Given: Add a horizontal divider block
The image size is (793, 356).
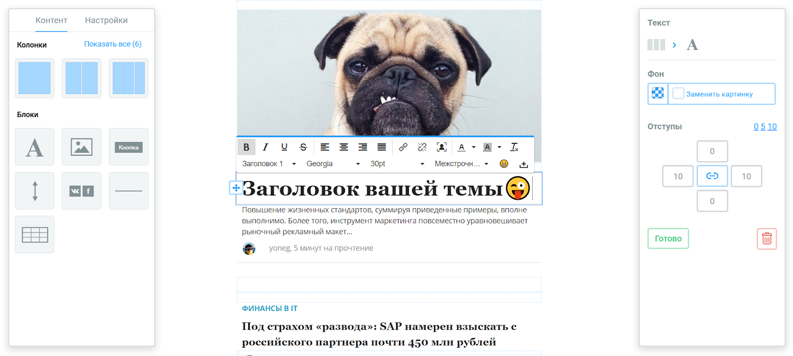Looking at the screenshot, I should [x=128, y=191].
